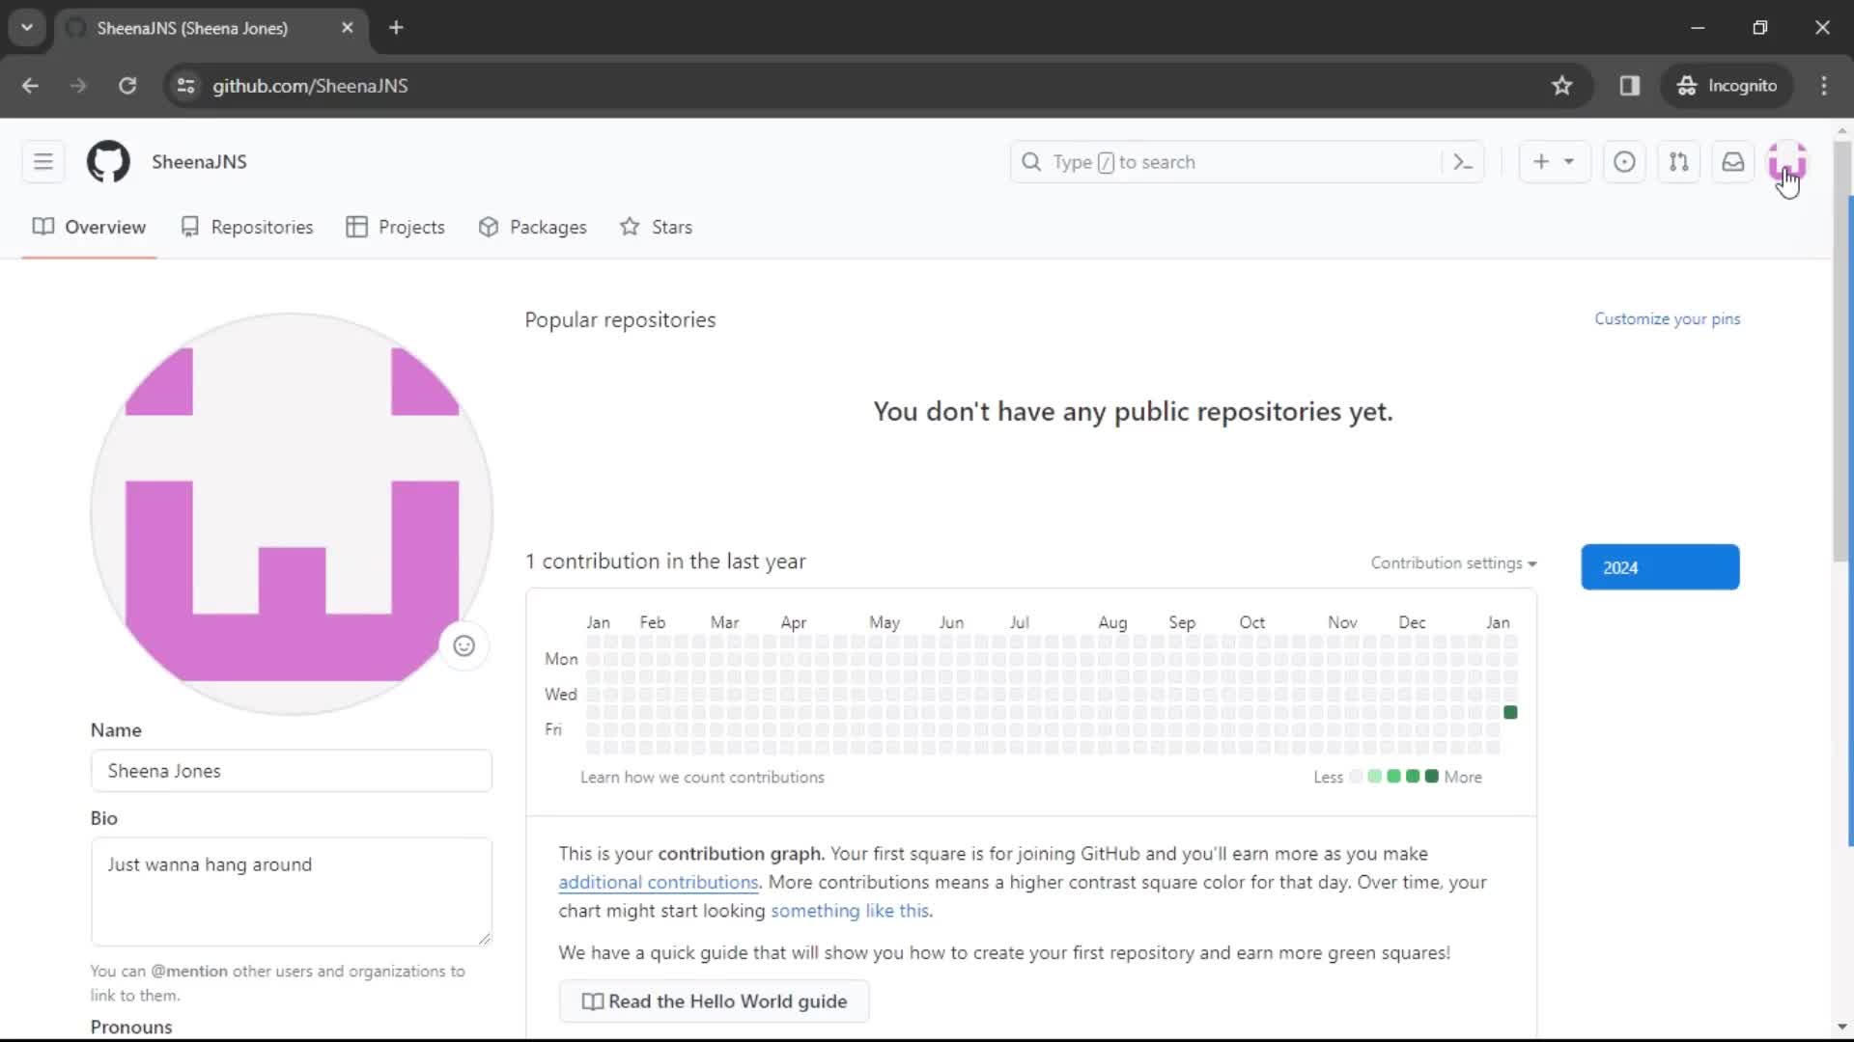
Task: Click the browser bookmark star icon
Action: click(1561, 85)
